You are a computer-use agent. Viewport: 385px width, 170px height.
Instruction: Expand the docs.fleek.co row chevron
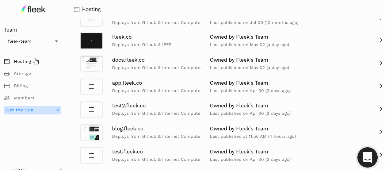381,63
